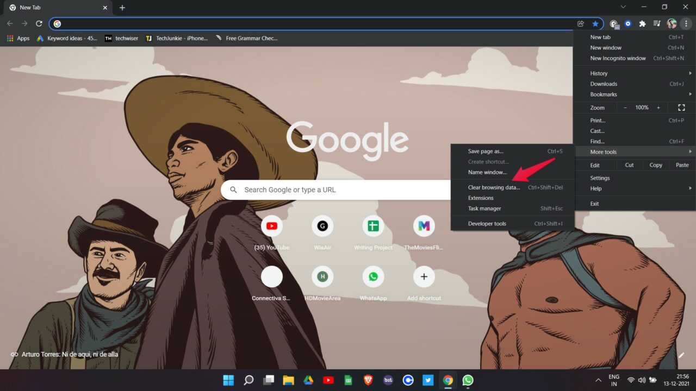Image resolution: width=696 pixels, height=391 pixels.
Task: Expand the tab search chevron
Action: pos(623,7)
